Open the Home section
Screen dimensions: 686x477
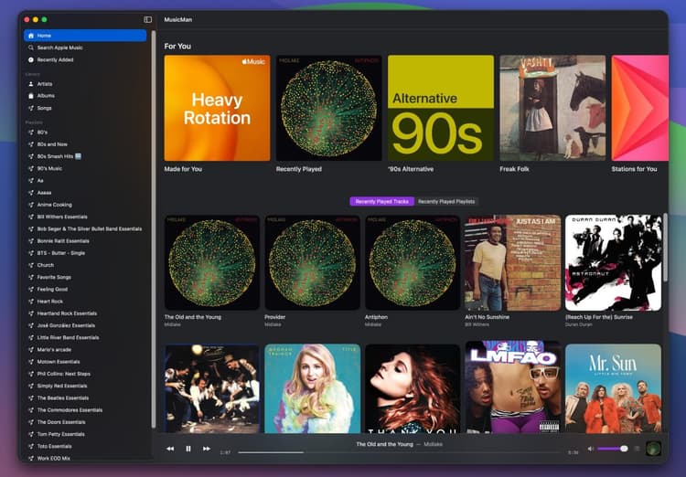[x=85, y=36]
